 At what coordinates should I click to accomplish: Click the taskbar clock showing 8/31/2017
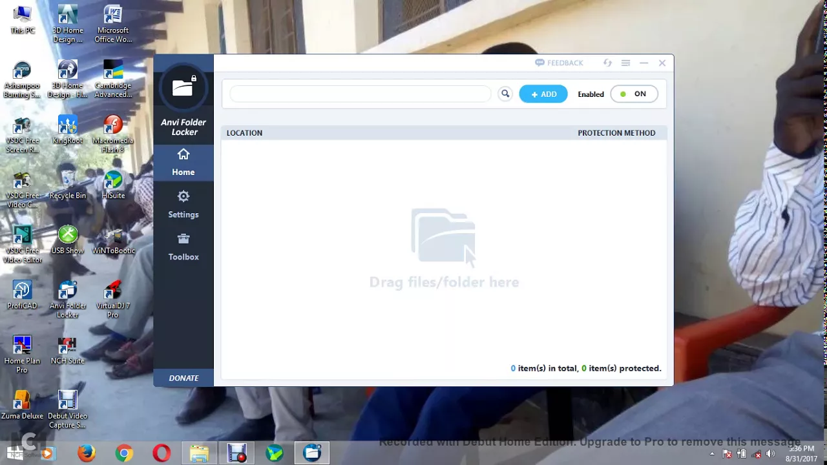pyautogui.click(x=801, y=453)
